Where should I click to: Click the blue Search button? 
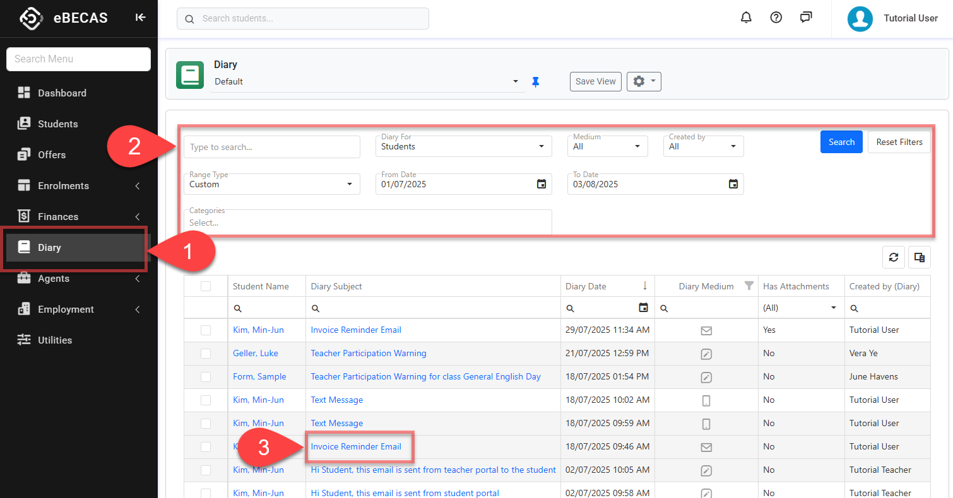pyautogui.click(x=841, y=142)
